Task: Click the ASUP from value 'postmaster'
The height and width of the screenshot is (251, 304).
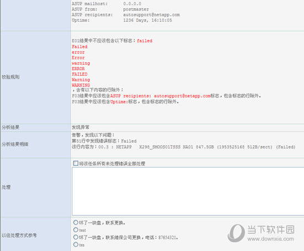Action: click(136, 9)
